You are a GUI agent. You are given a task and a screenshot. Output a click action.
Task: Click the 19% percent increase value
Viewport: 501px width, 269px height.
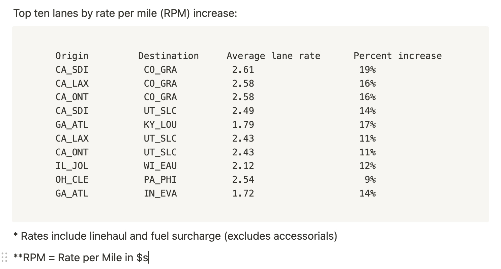click(367, 70)
